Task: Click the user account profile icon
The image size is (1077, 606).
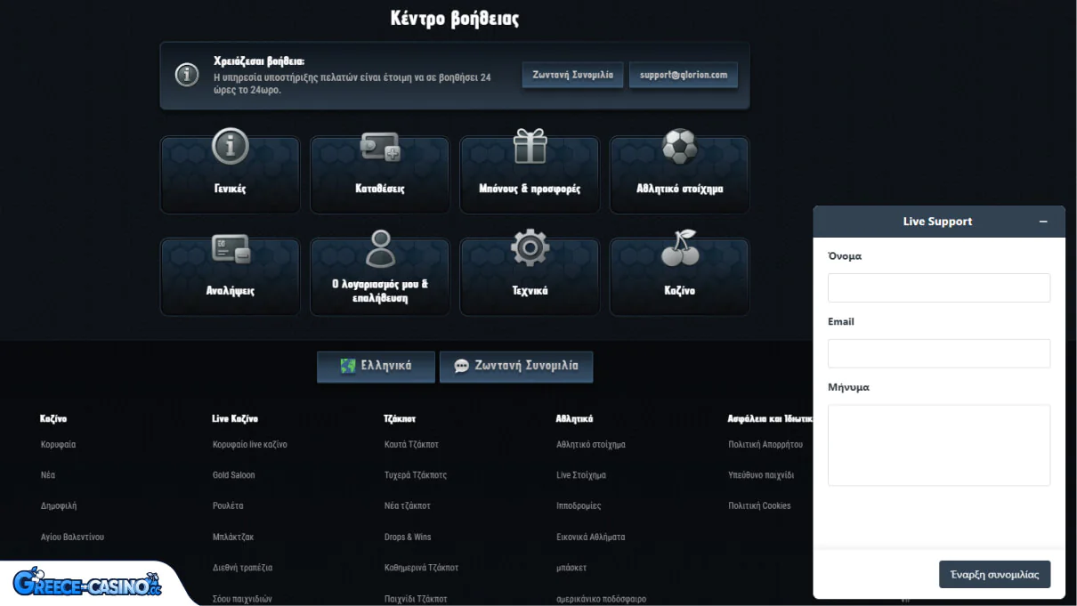Action: pos(380,249)
